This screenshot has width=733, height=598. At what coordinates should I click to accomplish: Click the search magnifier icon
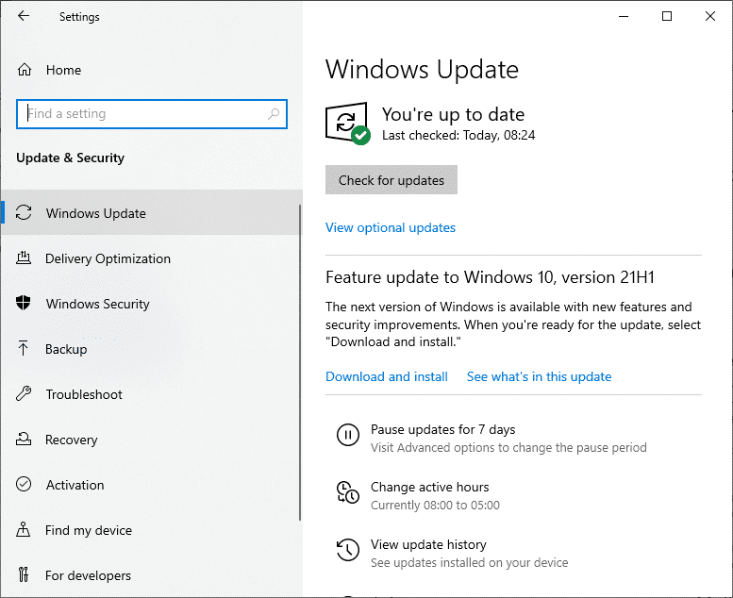(x=274, y=114)
